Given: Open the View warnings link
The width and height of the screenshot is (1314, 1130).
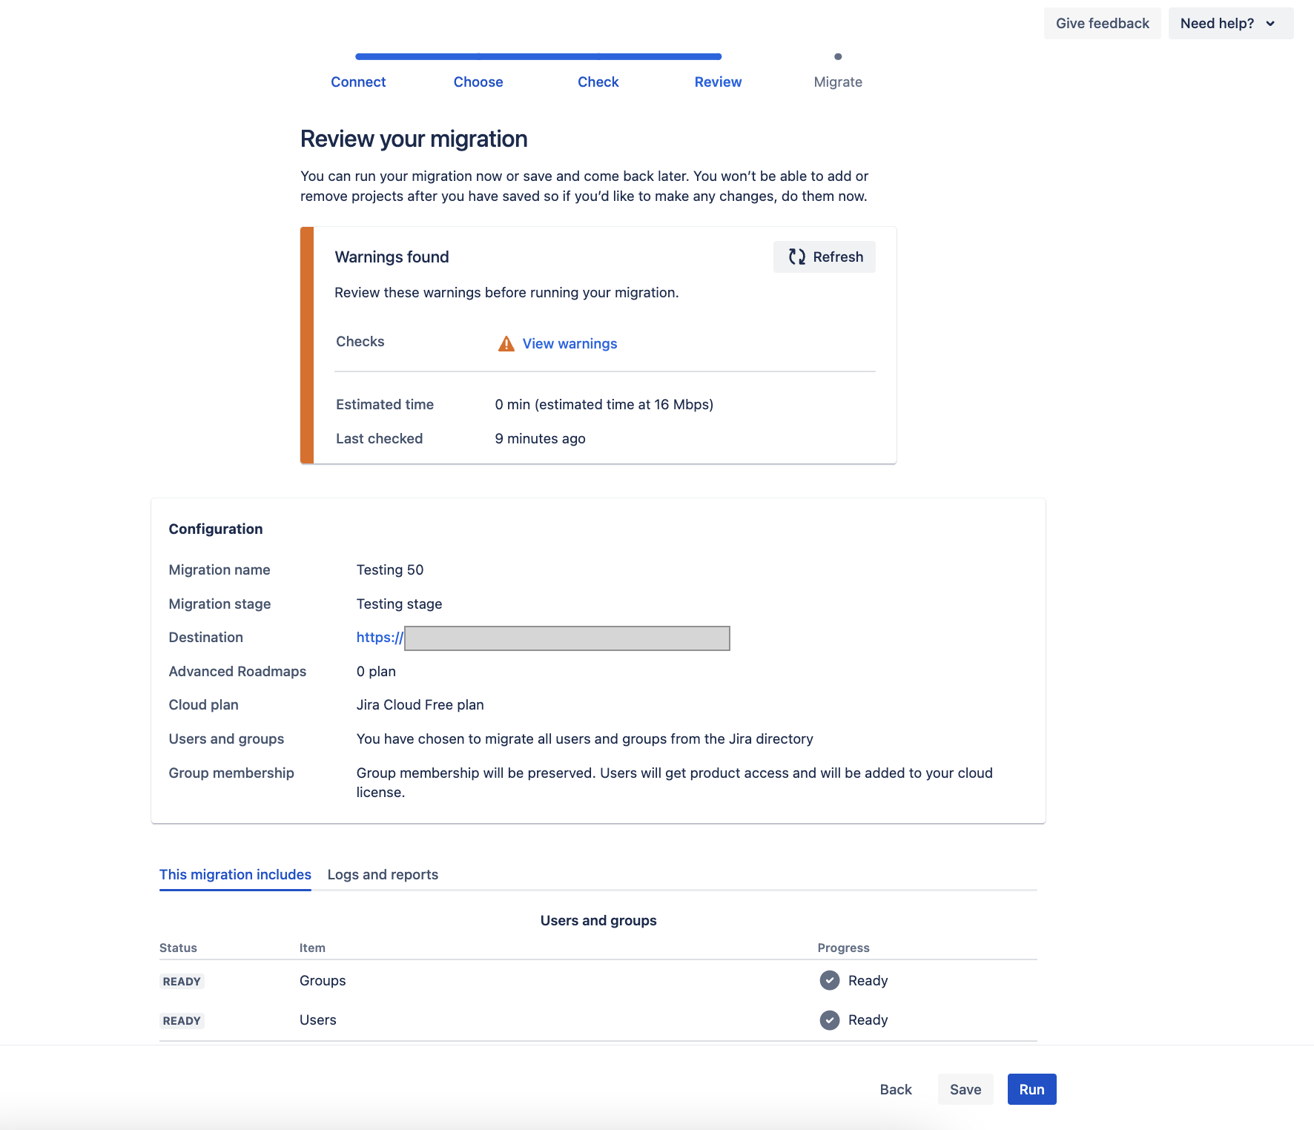Looking at the screenshot, I should 569,344.
